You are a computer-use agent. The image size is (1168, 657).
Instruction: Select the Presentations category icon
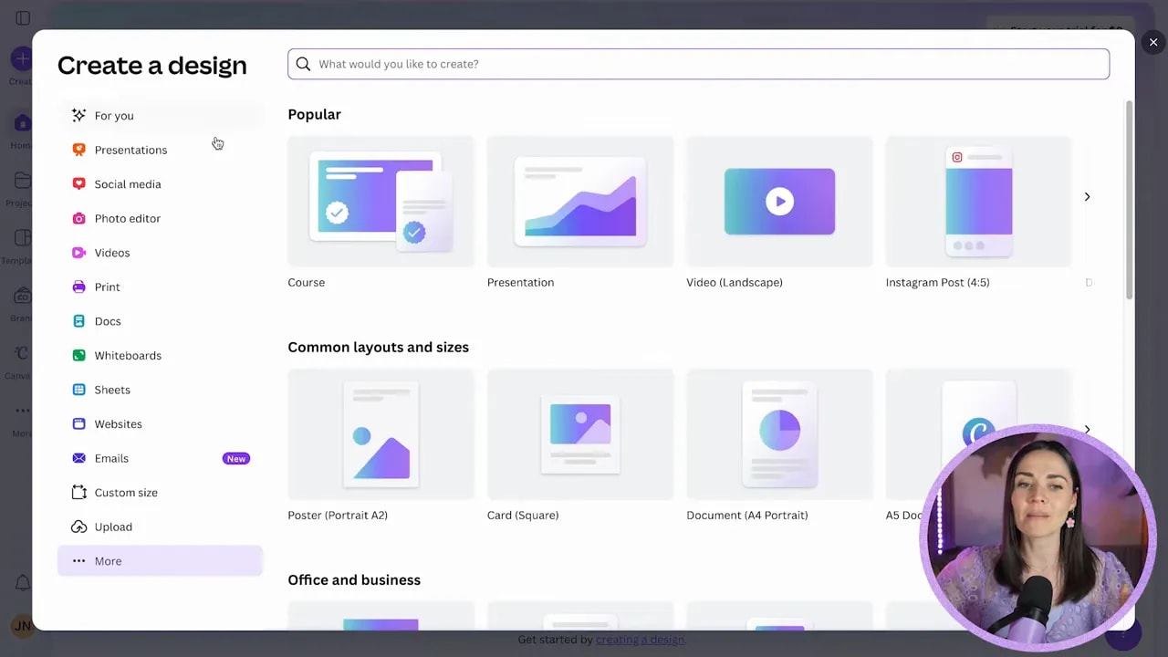pyautogui.click(x=79, y=150)
